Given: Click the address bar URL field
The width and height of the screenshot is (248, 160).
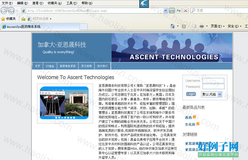Looking at the screenshot, I should [x=95, y=11].
